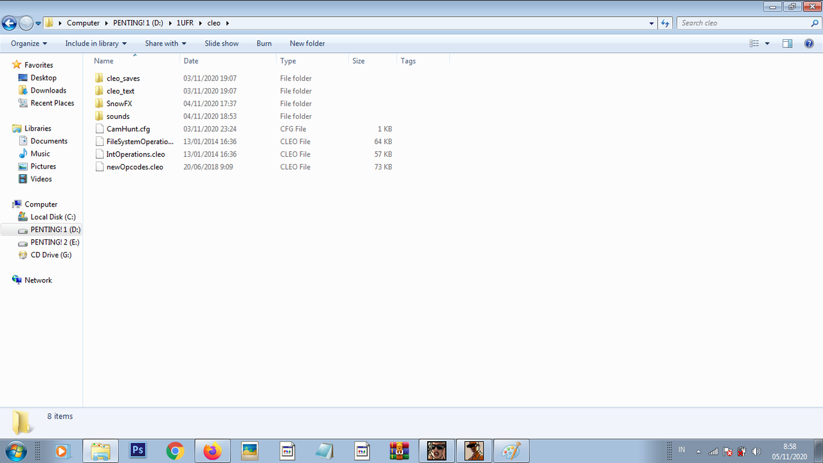The height and width of the screenshot is (463, 823).
Task: Open Photoshop from the taskbar
Action: point(138,451)
